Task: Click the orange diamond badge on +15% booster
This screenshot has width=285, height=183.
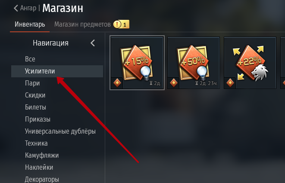Action: [x=117, y=83]
